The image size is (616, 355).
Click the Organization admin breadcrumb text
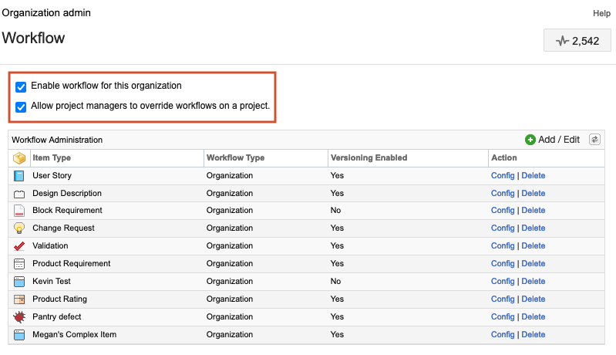point(46,12)
